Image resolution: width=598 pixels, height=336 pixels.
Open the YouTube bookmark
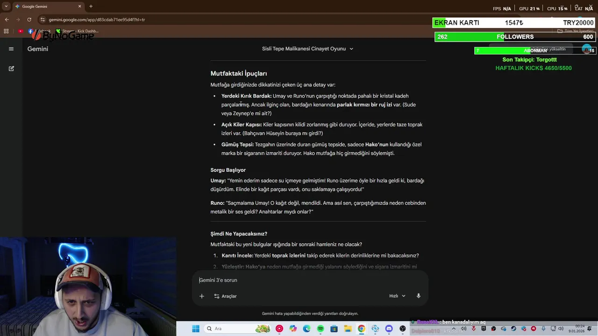click(21, 31)
